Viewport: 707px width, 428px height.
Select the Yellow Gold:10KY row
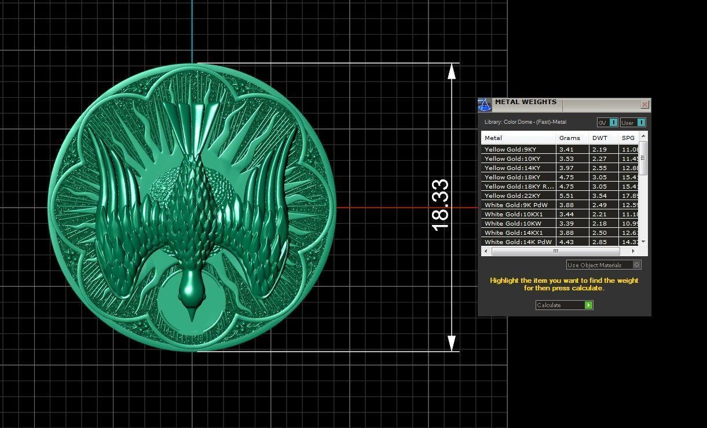coord(561,158)
